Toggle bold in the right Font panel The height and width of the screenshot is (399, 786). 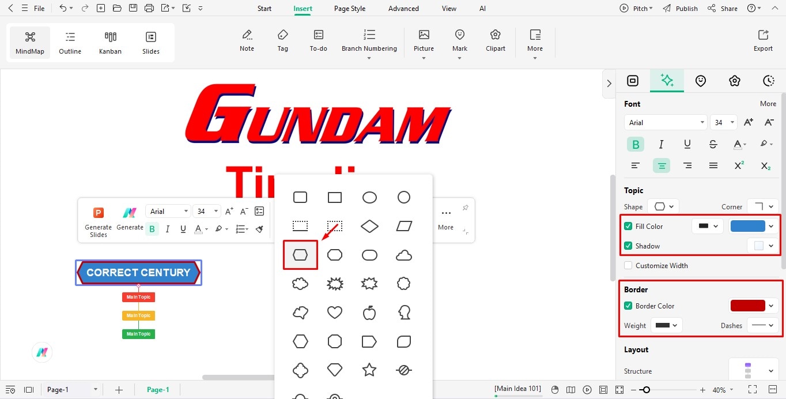pyautogui.click(x=636, y=144)
